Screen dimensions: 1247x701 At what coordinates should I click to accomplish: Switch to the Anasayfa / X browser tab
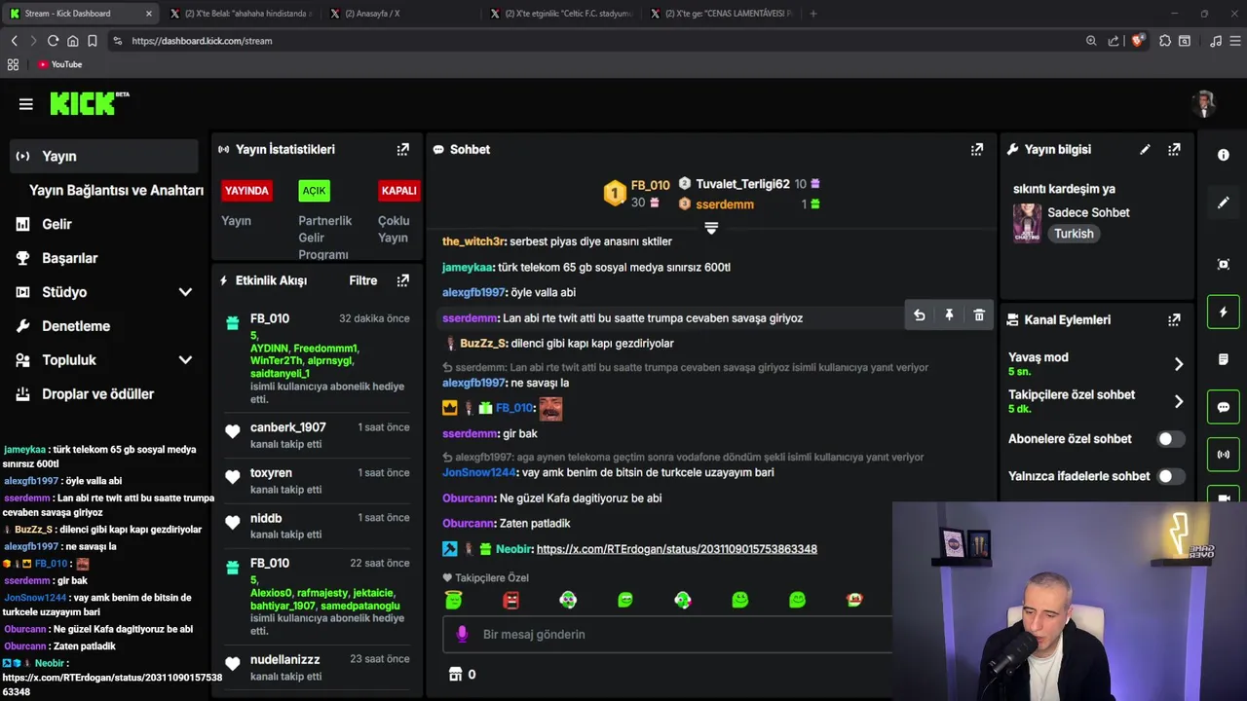(399, 14)
